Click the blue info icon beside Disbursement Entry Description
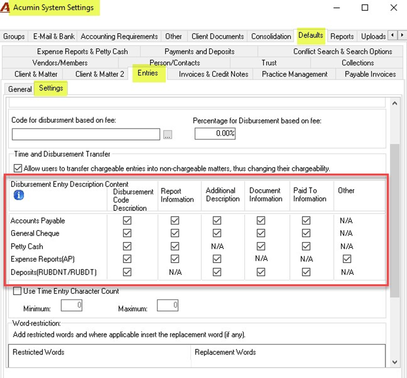The image size is (407, 378). click(x=19, y=195)
